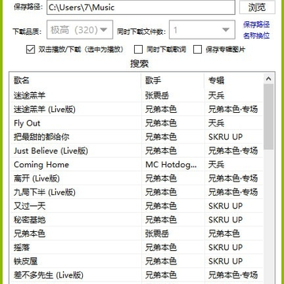Open the simultaneous download count dropdown
Viewport: 284px width, 284px height.
(202, 30)
